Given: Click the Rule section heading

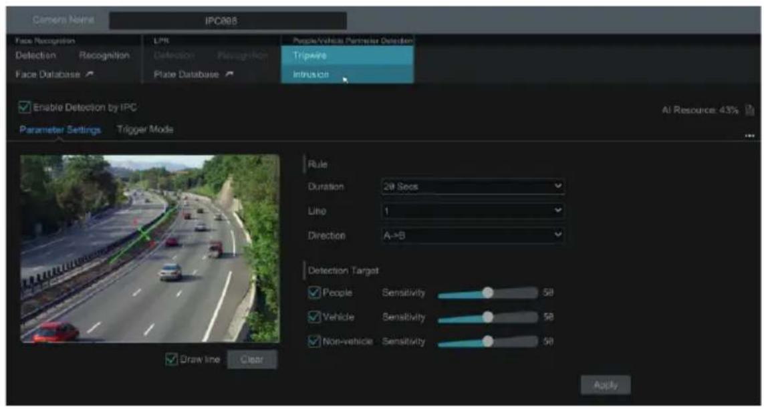Looking at the screenshot, I should click(x=317, y=164).
